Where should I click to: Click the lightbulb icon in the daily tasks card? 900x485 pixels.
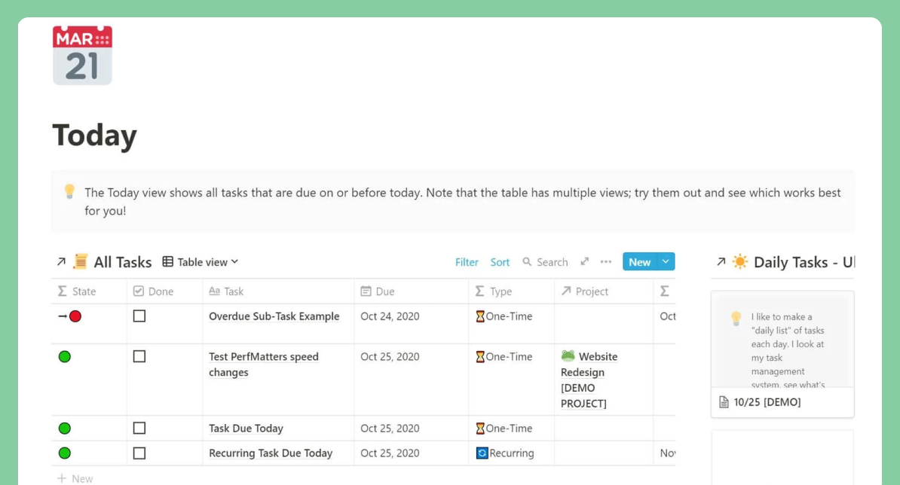click(736, 318)
